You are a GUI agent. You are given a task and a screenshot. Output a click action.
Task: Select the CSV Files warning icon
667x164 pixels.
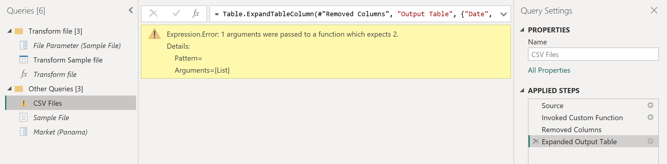tap(23, 103)
